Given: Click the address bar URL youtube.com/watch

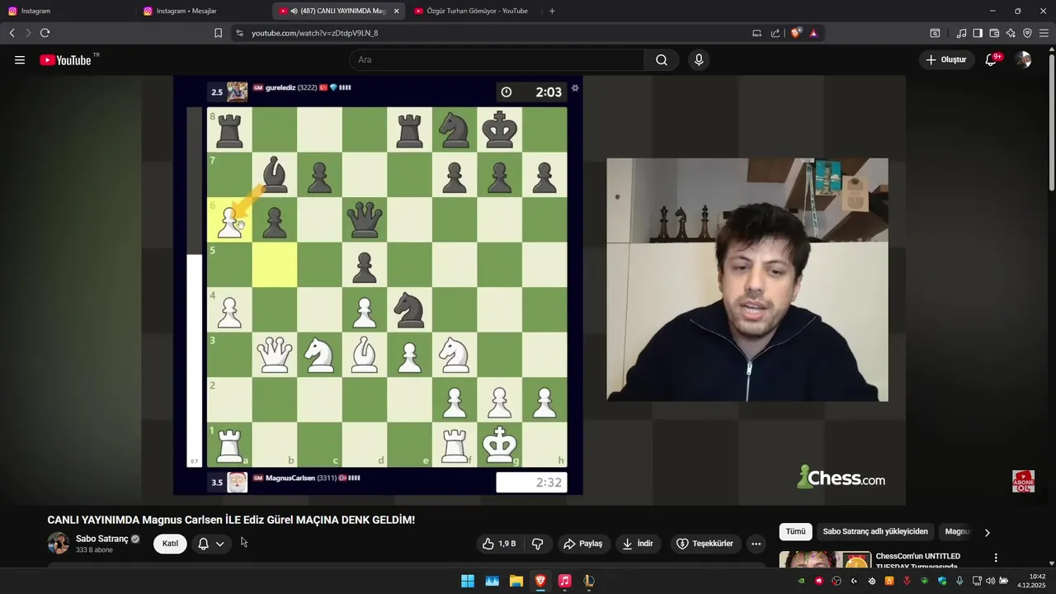Looking at the screenshot, I should coord(315,33).
